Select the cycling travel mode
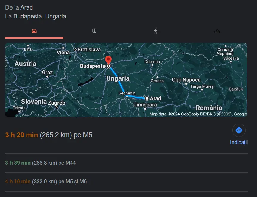Image resolution: width=257 pixels, height=197 pixels. pos(217,31)
